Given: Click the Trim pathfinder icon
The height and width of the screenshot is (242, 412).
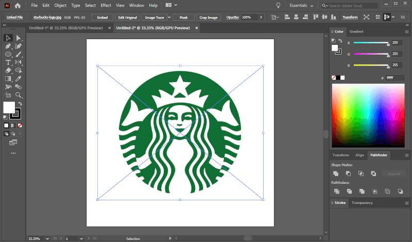Looking at the screenshot, I should [349, 192].
